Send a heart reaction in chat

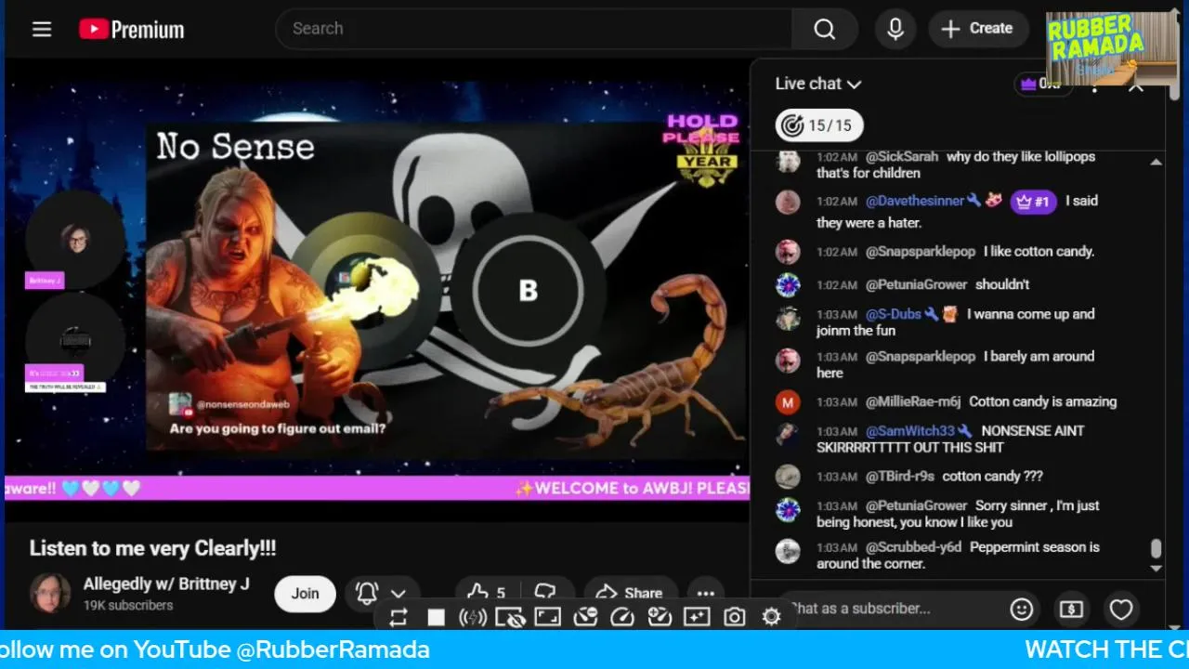[x=1121, y=609]
